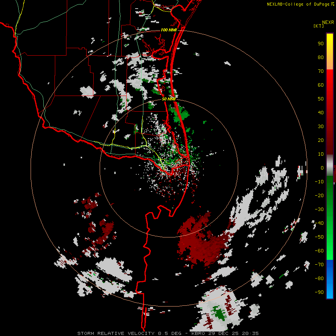Viewport: 336px width, 336px height.
Task: Click the '10' velocity scale value
Action: pyautogui.click(x=321, y=154)
